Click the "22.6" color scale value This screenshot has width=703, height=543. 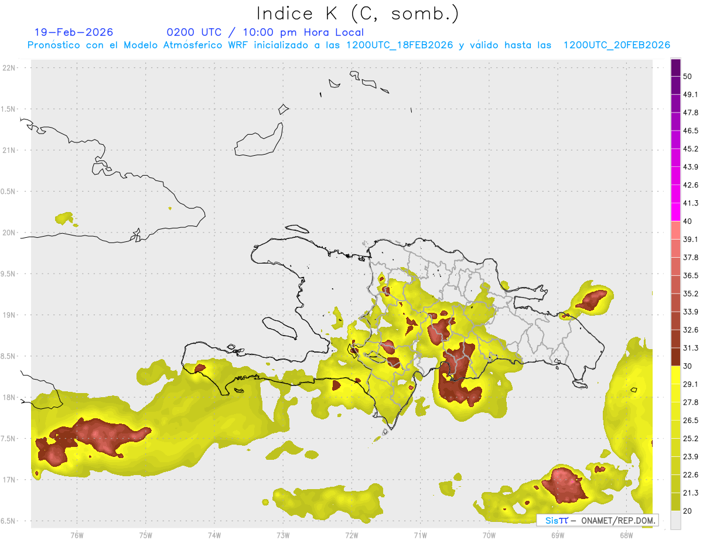tap(691, 474)
